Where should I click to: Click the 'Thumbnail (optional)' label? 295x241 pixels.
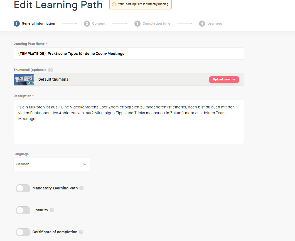click(29, 70)
